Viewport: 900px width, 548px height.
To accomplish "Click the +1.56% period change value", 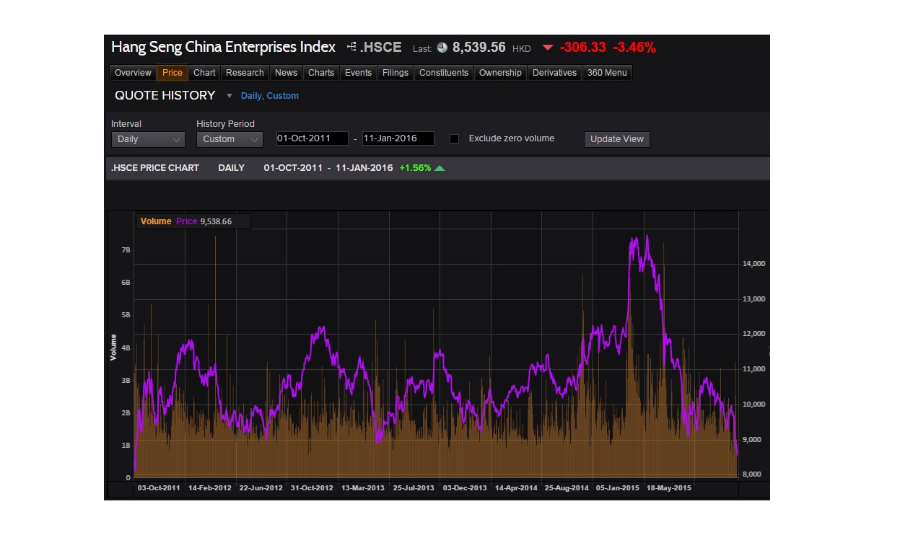I will pyautogui.click(x=415, y=168).
